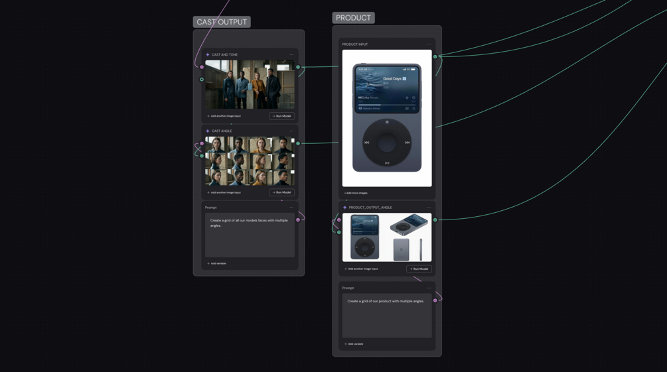
Task: Click the sparkle icon on CAST ANGLE node
Action: 208,131
